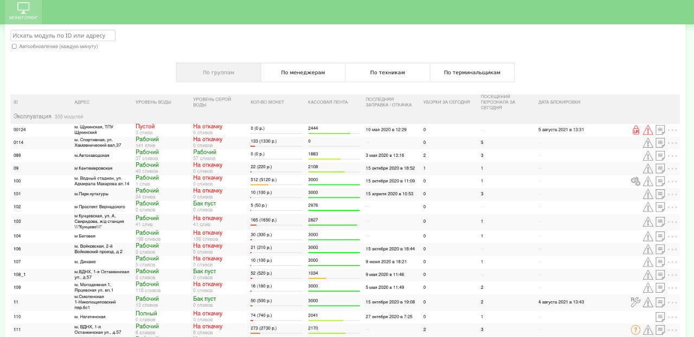Click red lock icon for module 00124

(636, 130)
